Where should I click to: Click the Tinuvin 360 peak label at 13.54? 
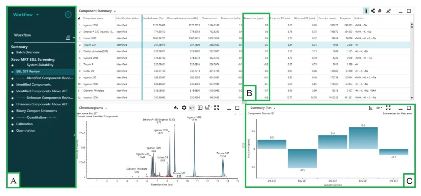click(x=223, y=155)
